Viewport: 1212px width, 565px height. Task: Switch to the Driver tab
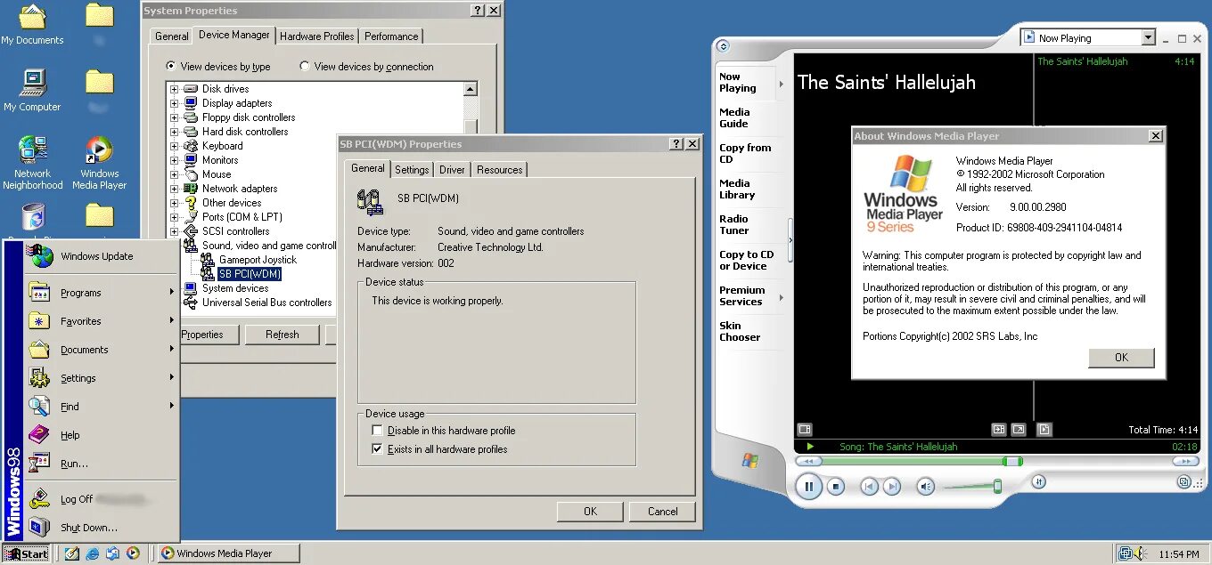452,169
